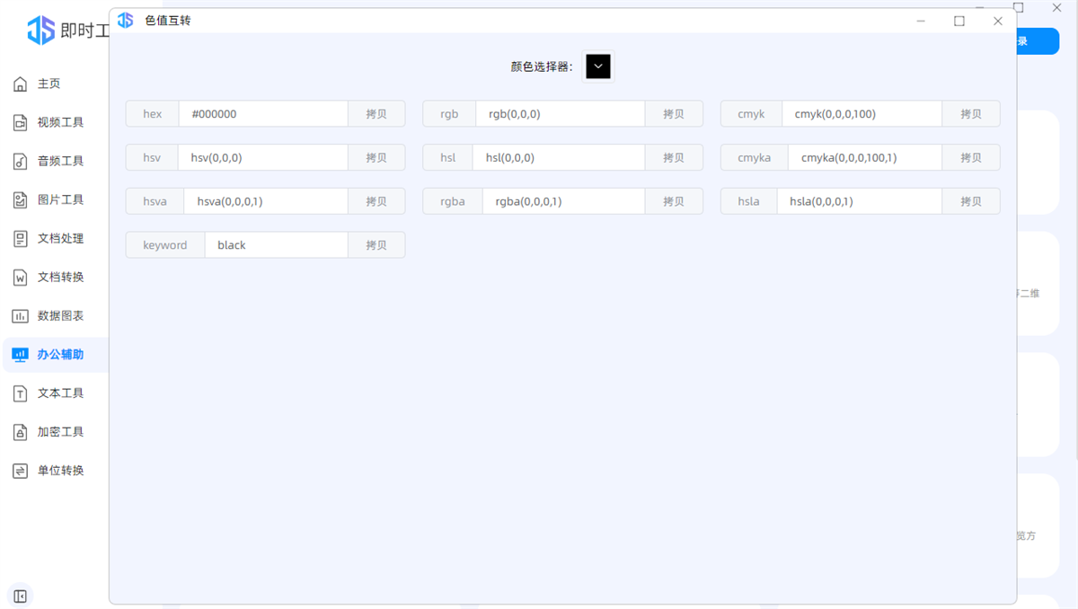Open 文档处理 document processing tools

tap(20, 238)
